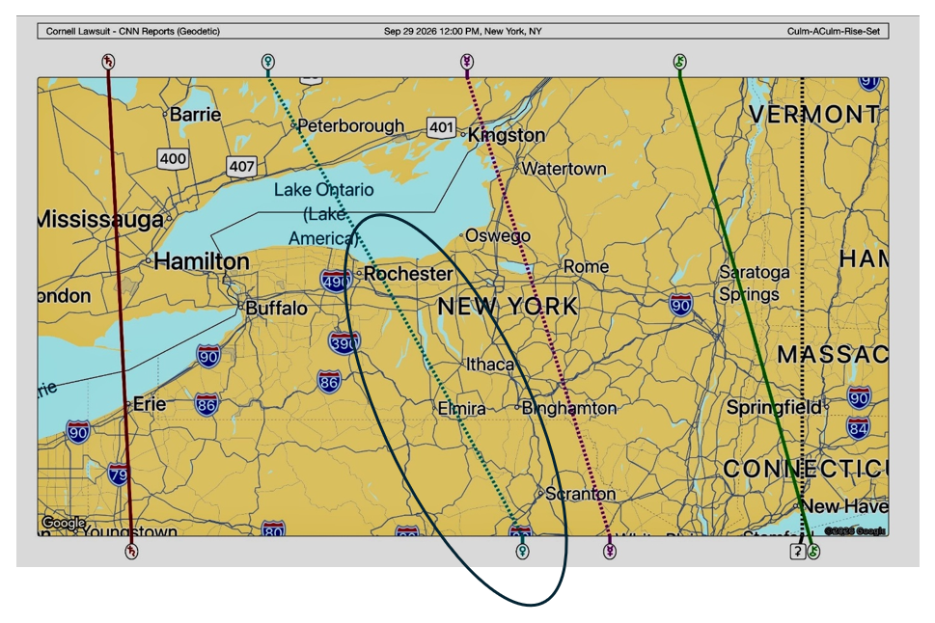Image resolution: width=935 pixels, height=623 pixels.
Task: Click the Ithaca city label
Action: click(490, 364)
